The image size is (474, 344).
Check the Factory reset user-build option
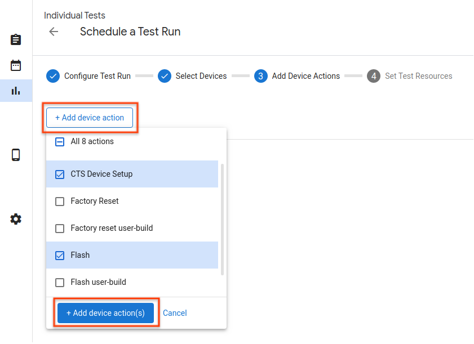(x=60, y=228)
